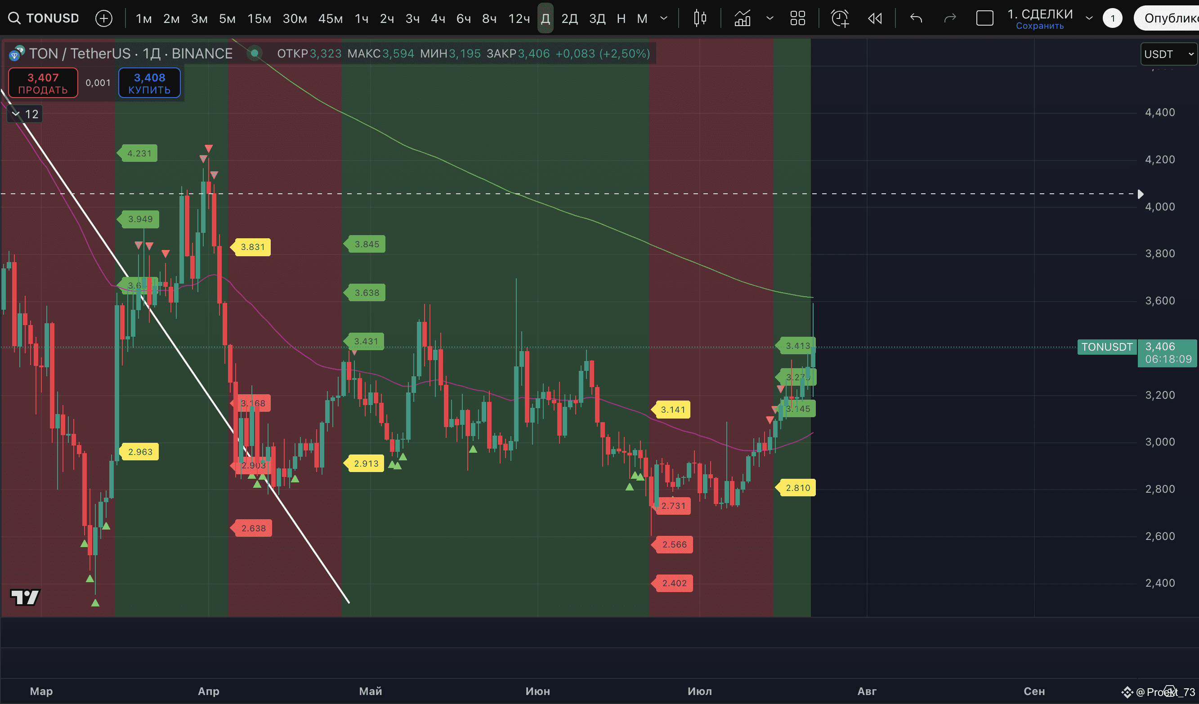Switch to the 1ч interval
Screen dimensions: 1199x704
click(362, 18)
